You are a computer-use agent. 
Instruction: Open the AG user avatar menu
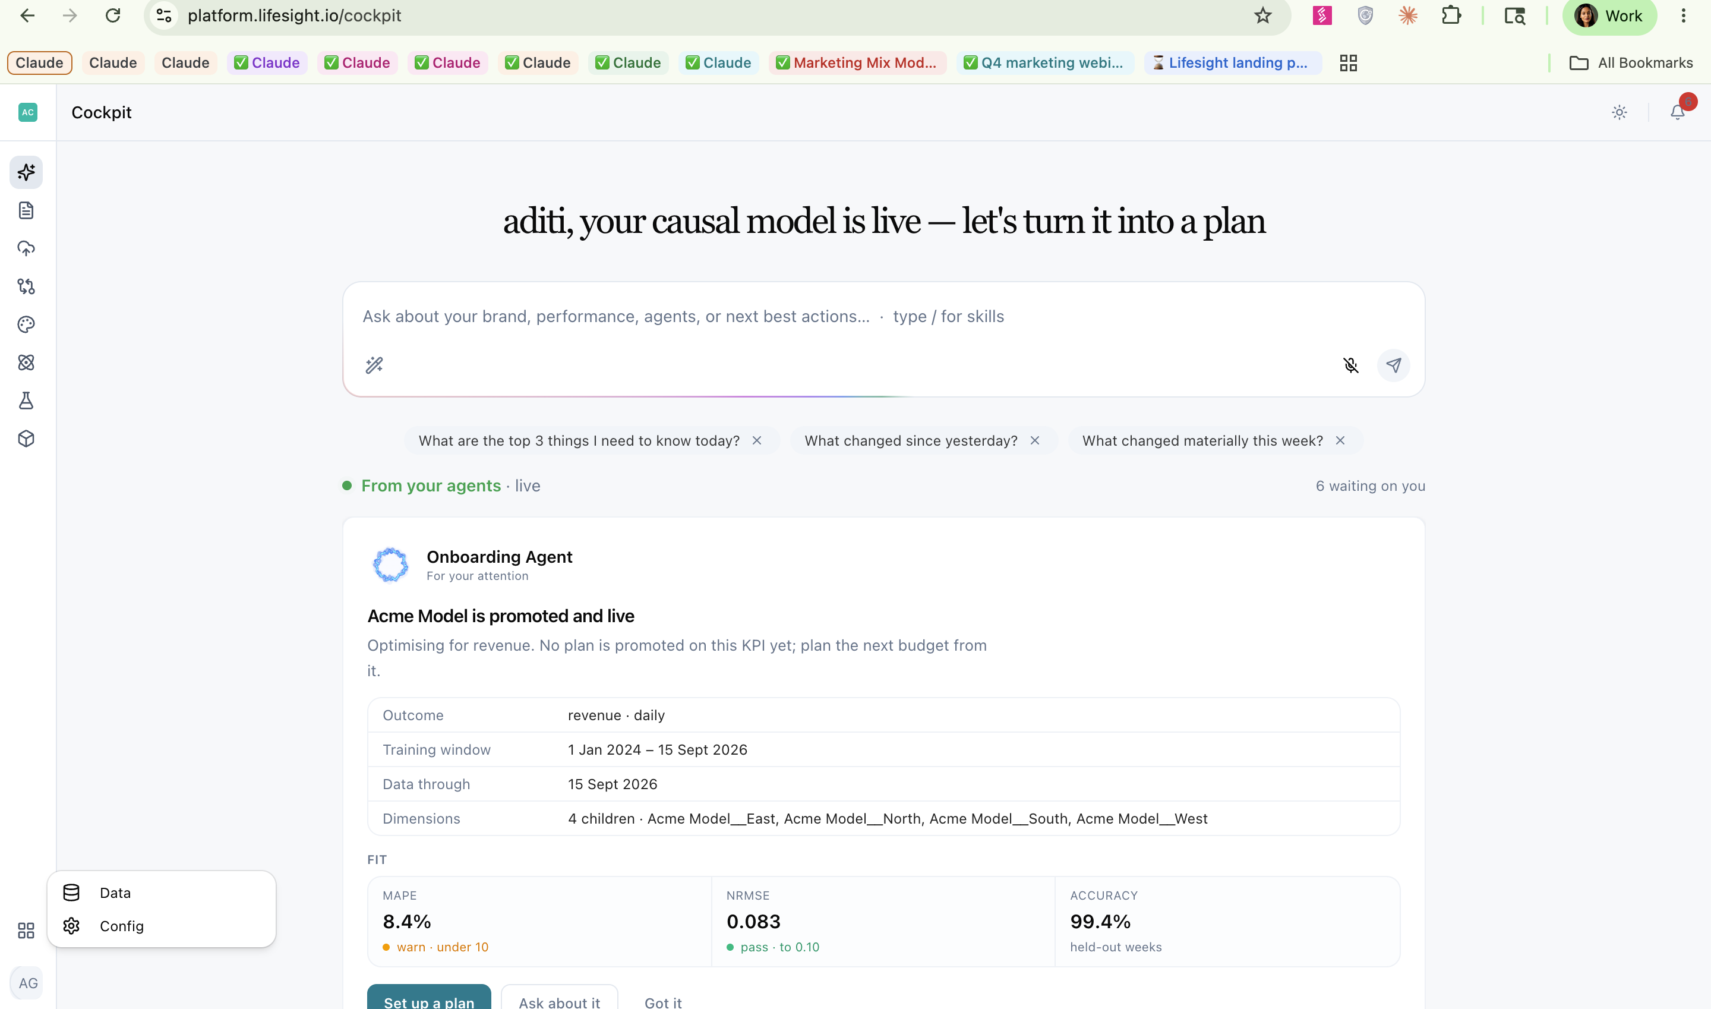(27, 983)
